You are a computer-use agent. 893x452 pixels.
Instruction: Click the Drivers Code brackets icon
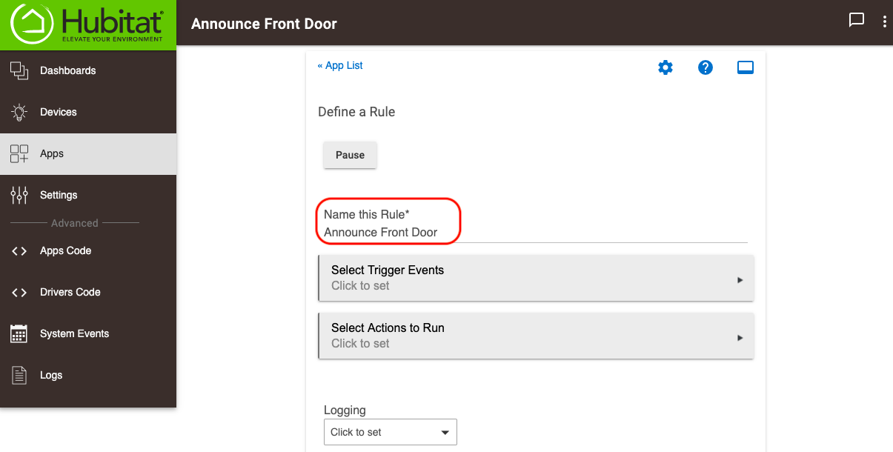[19, 293]
